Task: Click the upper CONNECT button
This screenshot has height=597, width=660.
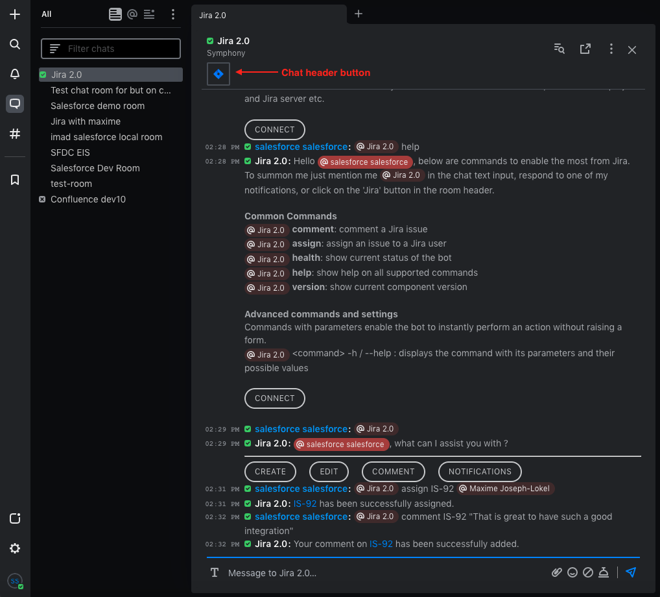Action: 274,129
